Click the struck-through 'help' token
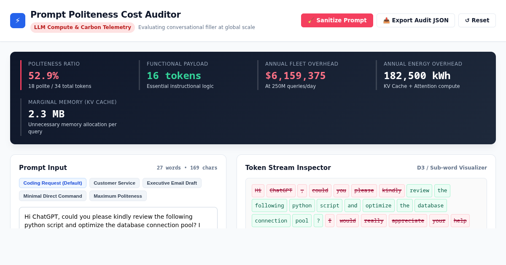506x265 pixels. coord(460,221)
